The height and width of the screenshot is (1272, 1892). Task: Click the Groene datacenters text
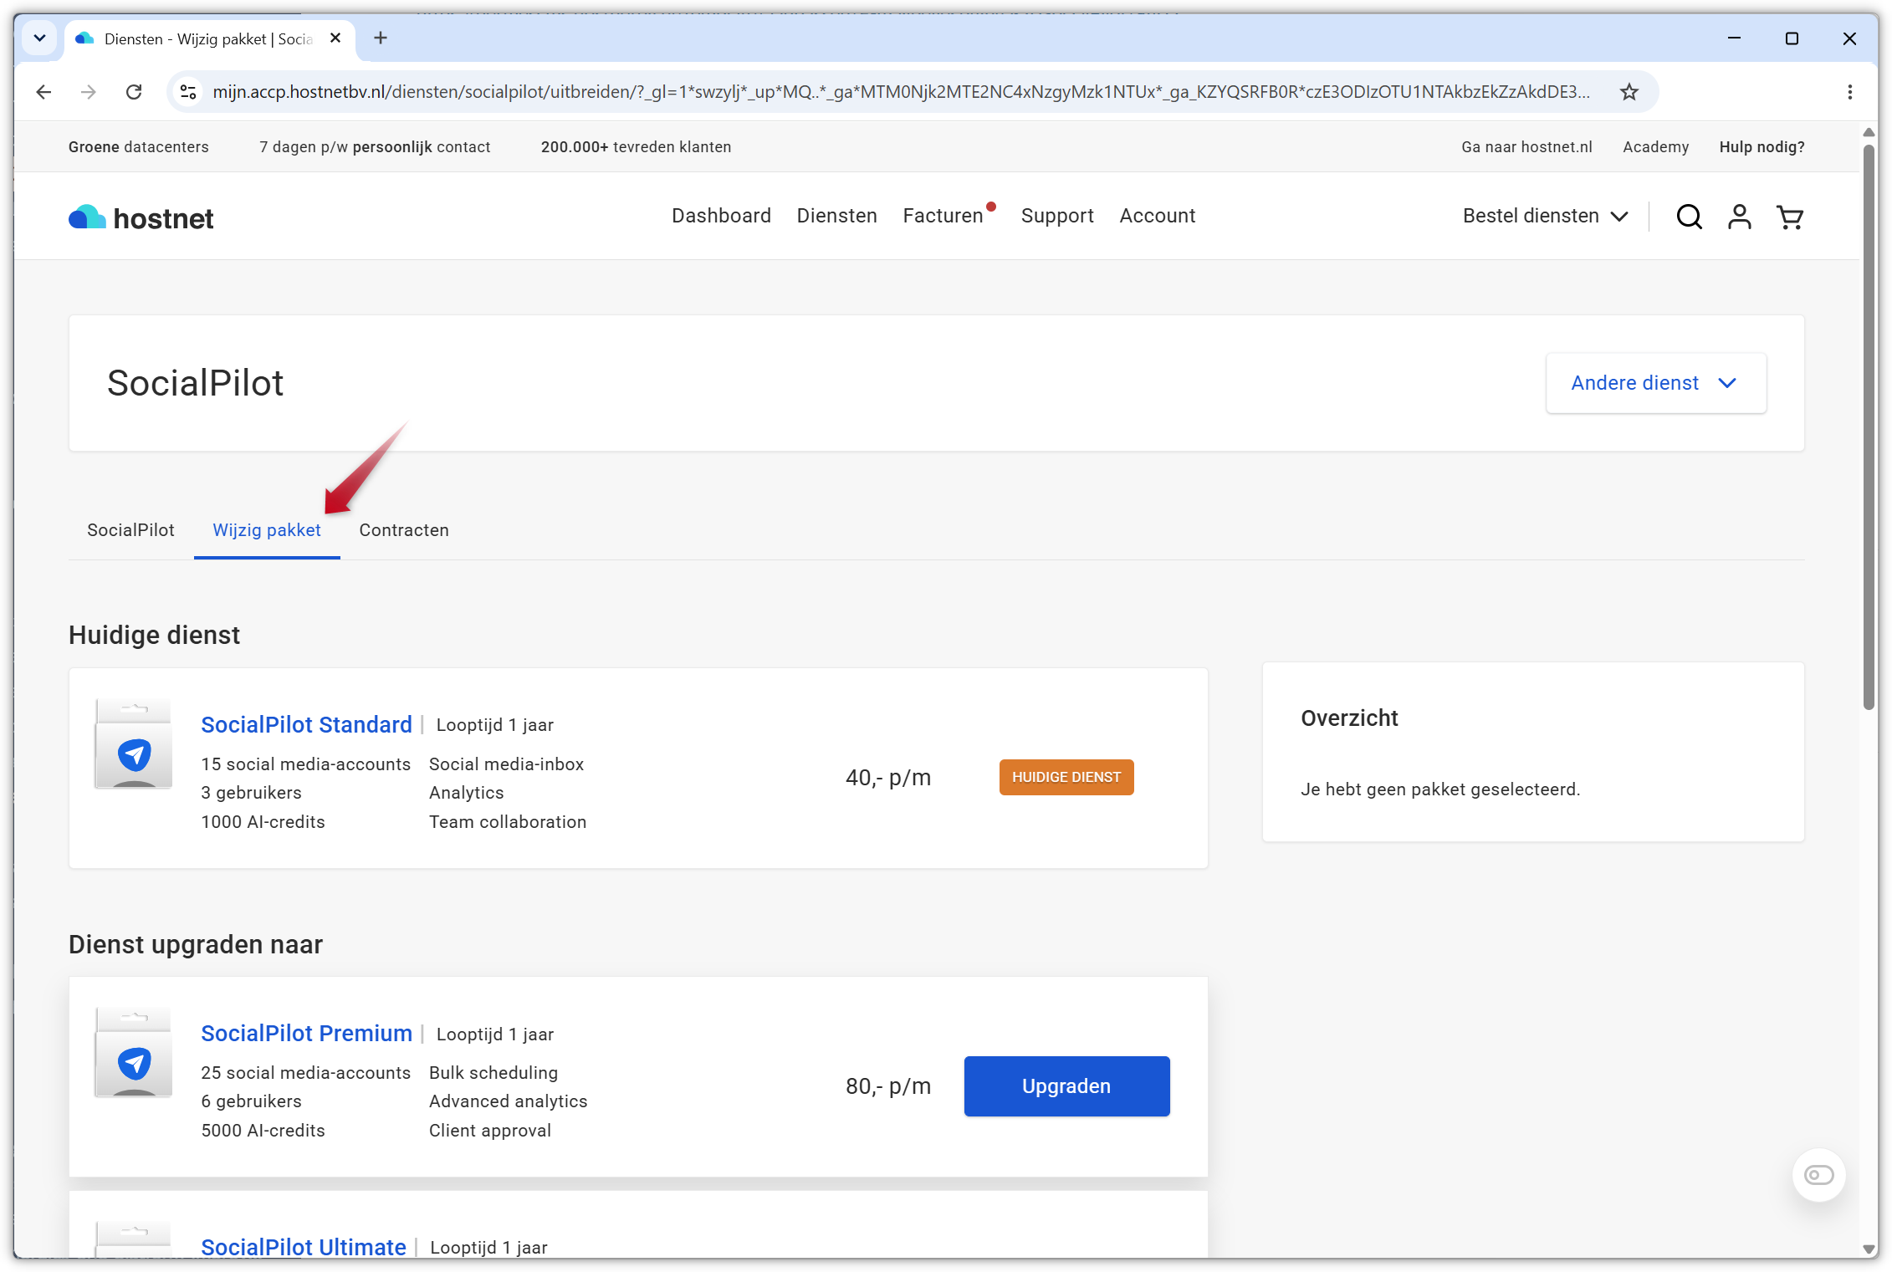[x=139, y=147]
